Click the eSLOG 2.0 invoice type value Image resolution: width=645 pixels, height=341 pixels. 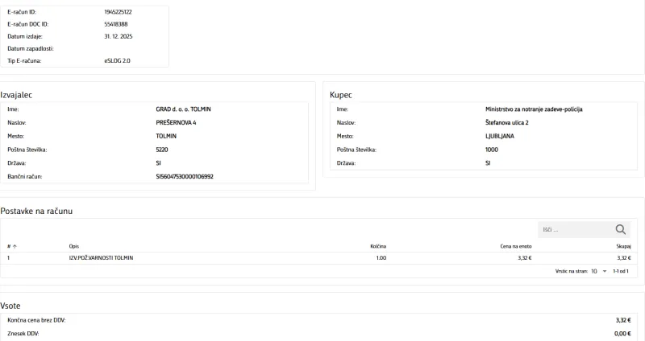coord(119,61)
